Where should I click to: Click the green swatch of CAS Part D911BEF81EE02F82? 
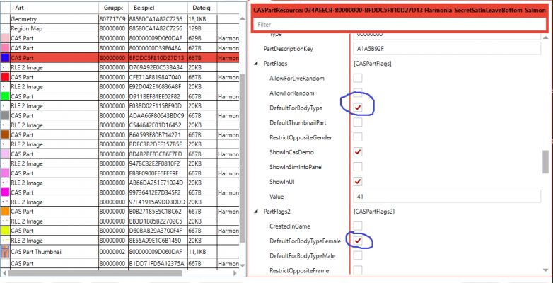point(5,96)
